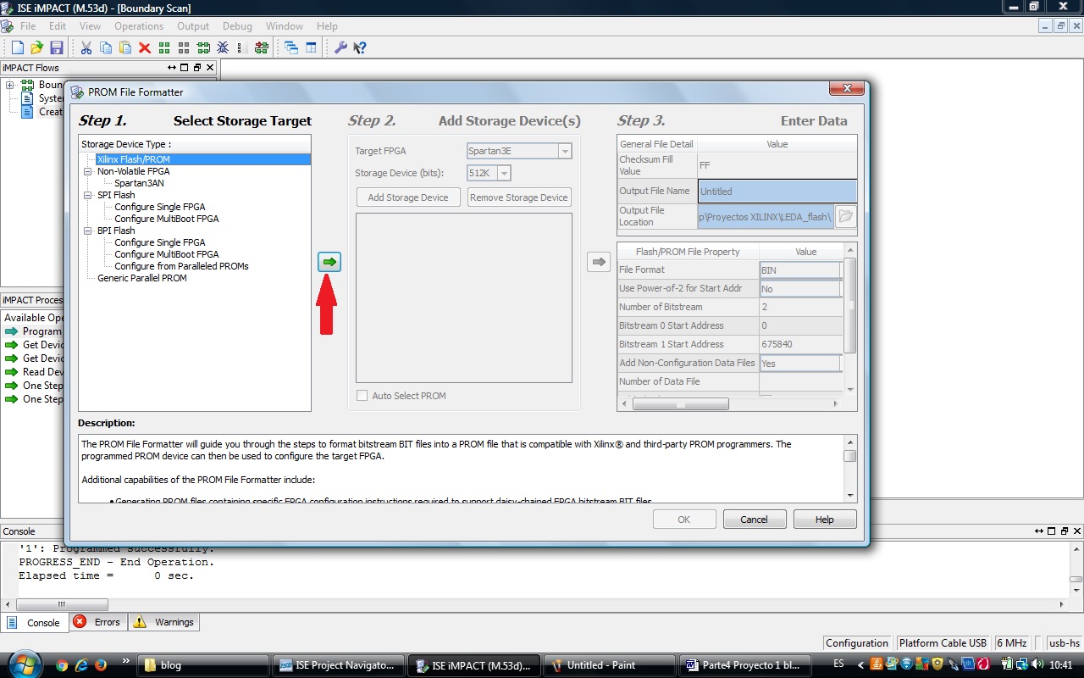Click the Cascade windows toolbar icon

coord(291,47)
